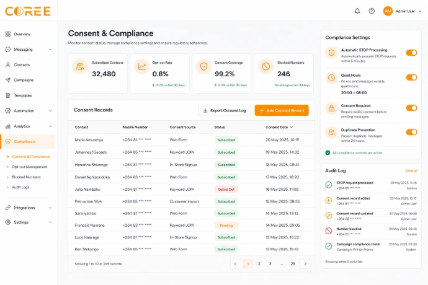Click the Consent Coverage shield icon
This screenshot has height=285, width=428.
pos(204,66)
